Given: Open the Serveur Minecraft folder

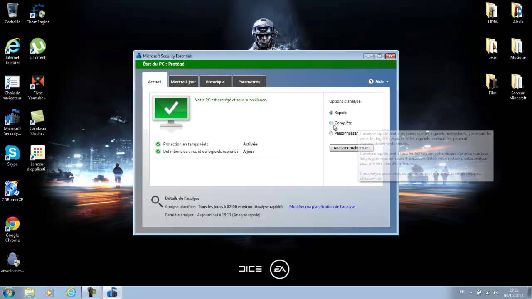Looking at the screenshot, I should pyautogui.click(x=518, y=87).
